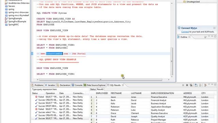The width and height of the screenshot is (218, 123).
Task: Click the 'Finance Executive' cell
Action: pos(159,97)
